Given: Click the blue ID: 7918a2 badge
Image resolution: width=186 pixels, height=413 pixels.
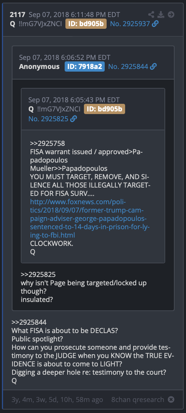Looking at the screenshot, I should 85,67.
